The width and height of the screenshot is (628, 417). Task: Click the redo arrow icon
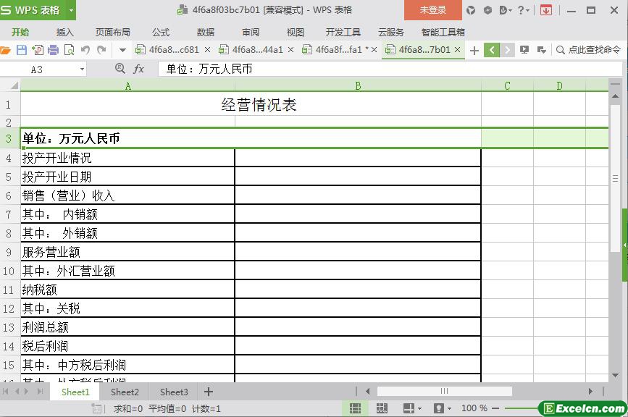[101, 50]
